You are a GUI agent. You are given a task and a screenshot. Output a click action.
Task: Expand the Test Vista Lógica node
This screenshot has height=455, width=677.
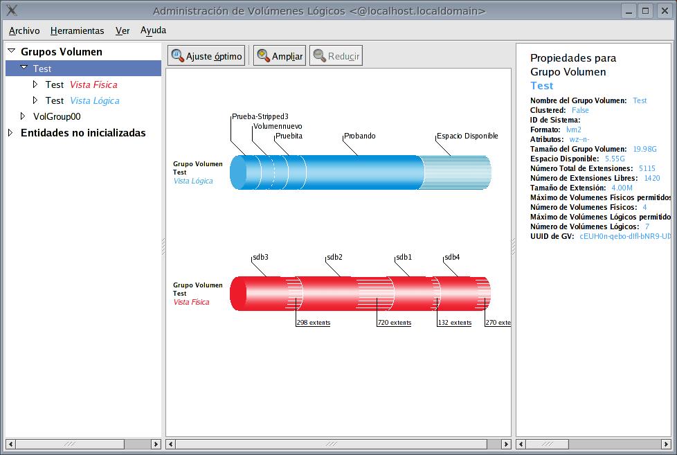(35, 100)
